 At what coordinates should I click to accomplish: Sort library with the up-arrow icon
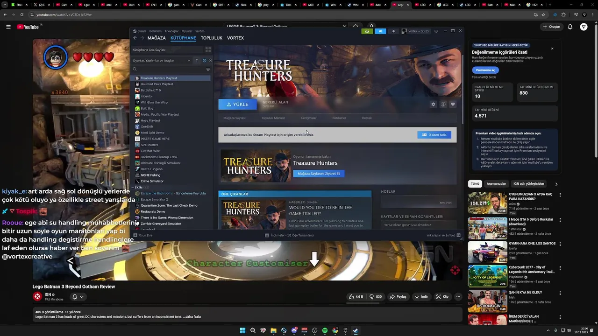tap(197, 60)
